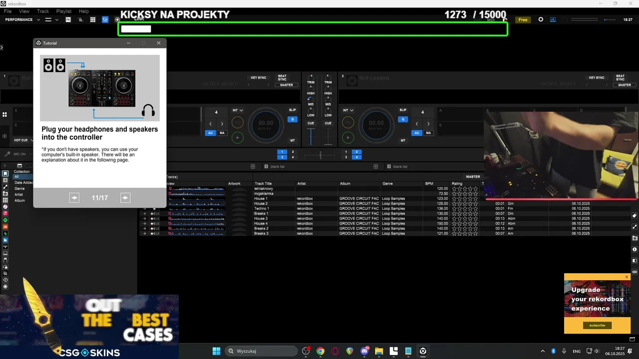Open the Playlists sidebar icon
The width and height of the screenshot is (639, 359).
pos(5,180)
